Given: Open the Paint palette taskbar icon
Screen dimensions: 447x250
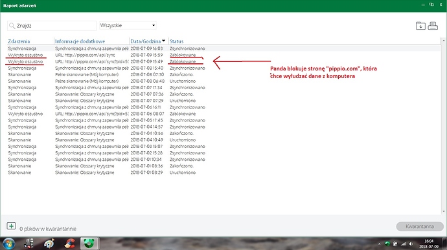Looking at the screenshot, I should pos(49,244).
